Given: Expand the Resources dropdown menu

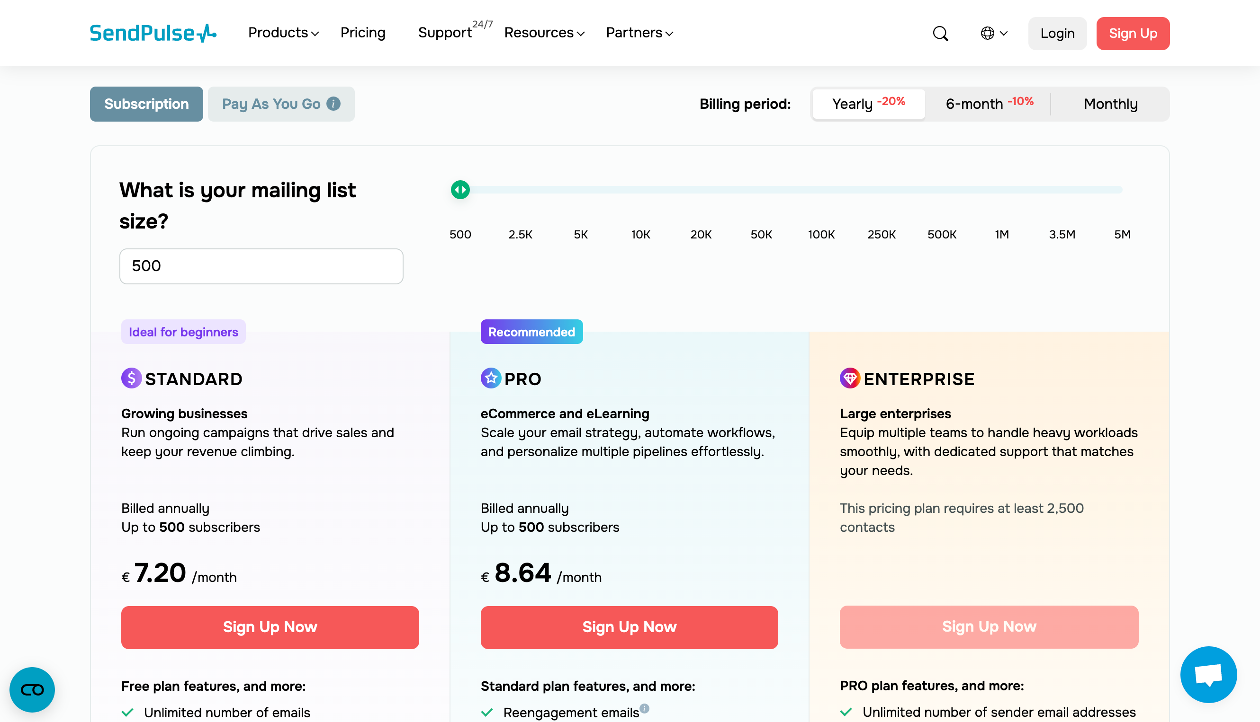Looking at the screenshot, I should click(544, 33).
